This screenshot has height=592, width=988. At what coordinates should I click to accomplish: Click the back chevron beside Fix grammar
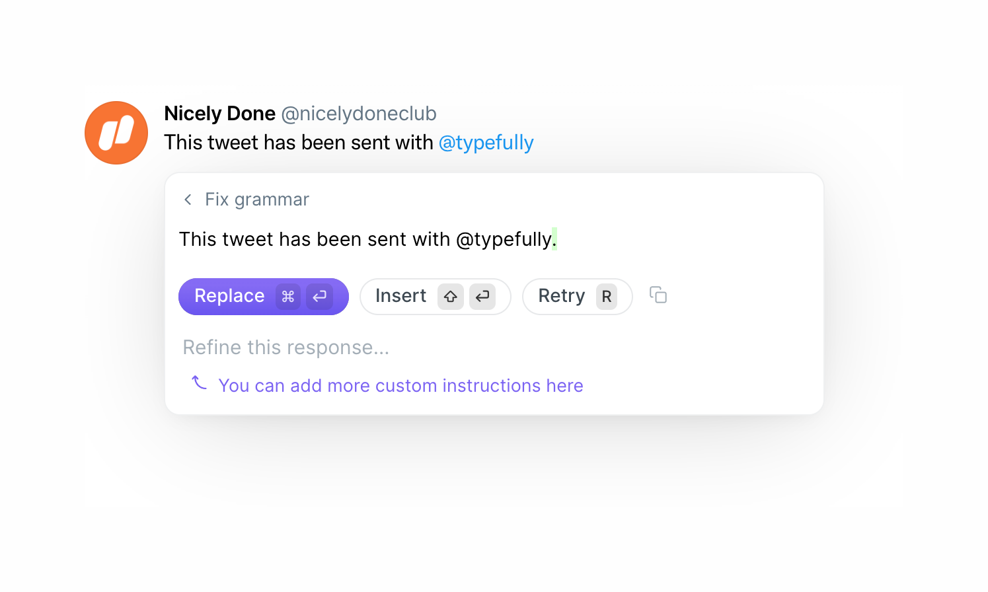(187, 199)
